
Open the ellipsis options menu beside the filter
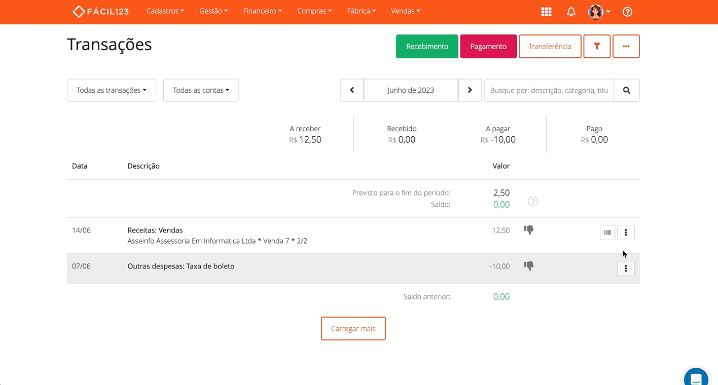(x=626, y=46)
